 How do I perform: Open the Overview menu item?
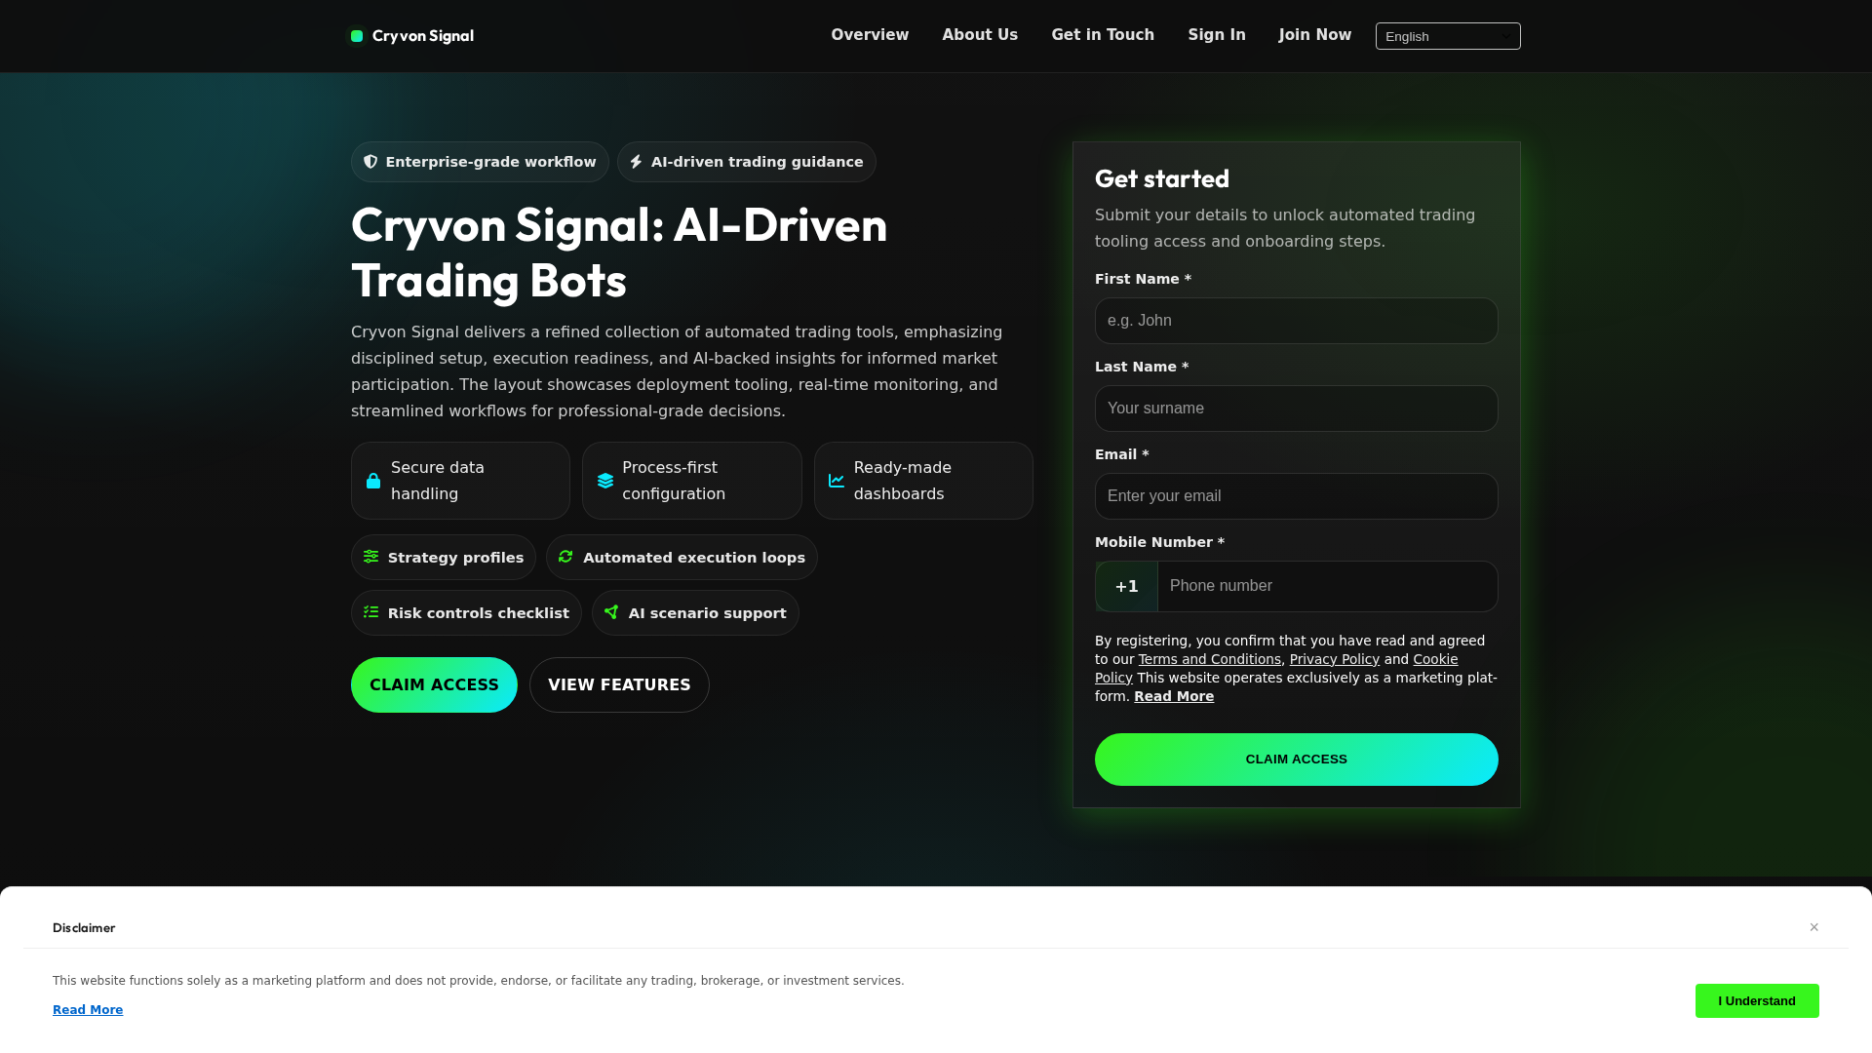[x=870, y=35]
